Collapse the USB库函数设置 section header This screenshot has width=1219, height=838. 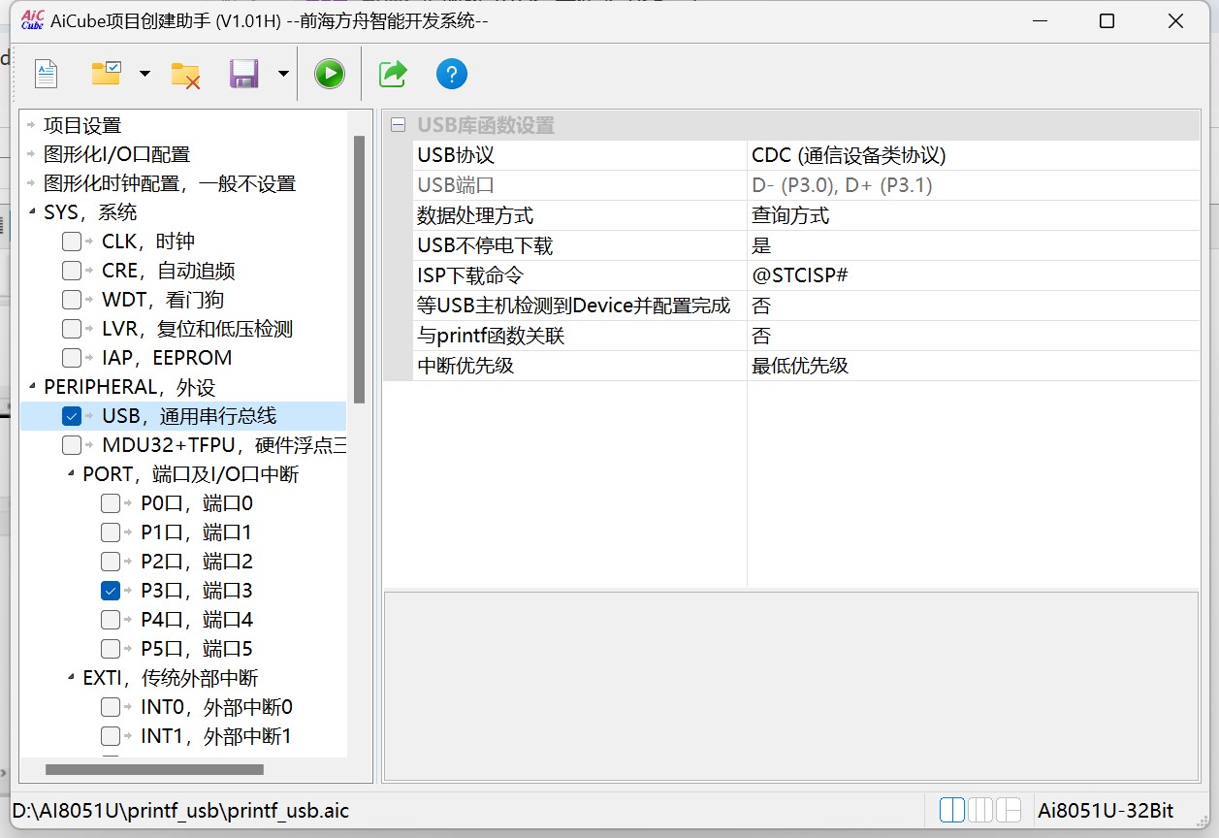coord(397,125)
